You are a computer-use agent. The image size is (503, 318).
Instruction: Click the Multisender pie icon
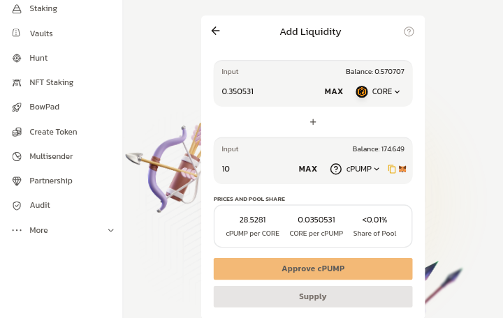pyautogui.click(x=17, y=156)
